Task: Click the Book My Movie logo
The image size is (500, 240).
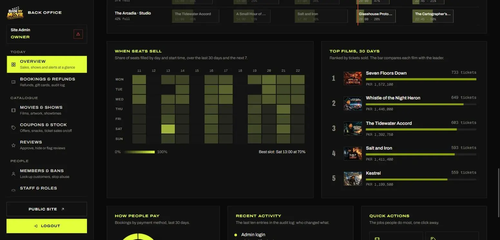Action: [15, 13]
